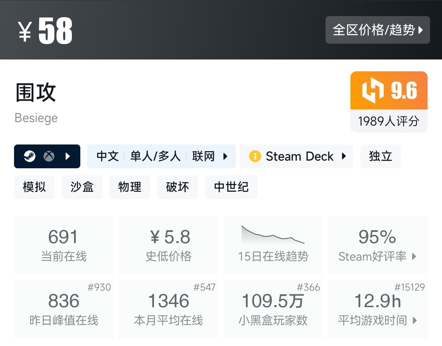This screenshot has height=346, width=442.
Task: Select the 独立 tag
Action: pos(380,156)
